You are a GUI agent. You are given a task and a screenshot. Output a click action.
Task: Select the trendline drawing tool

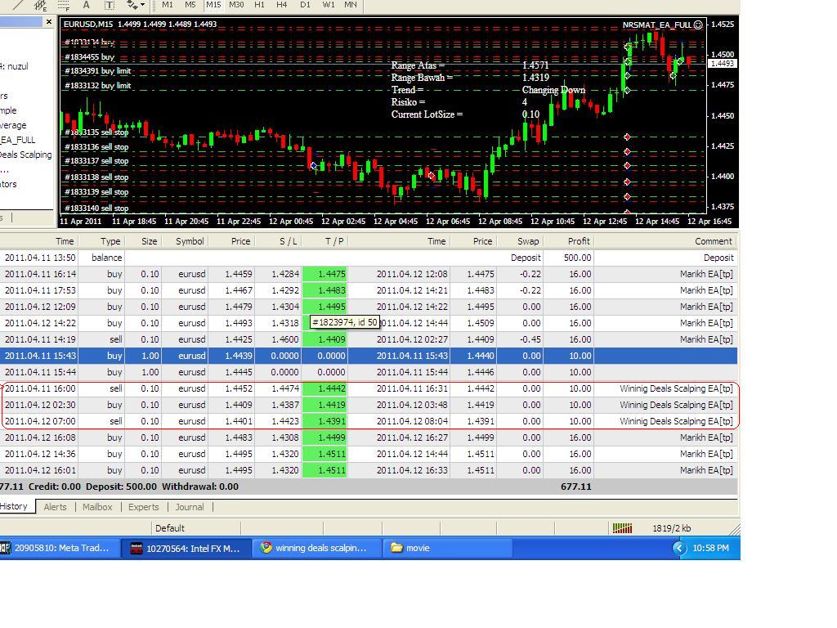18,5
